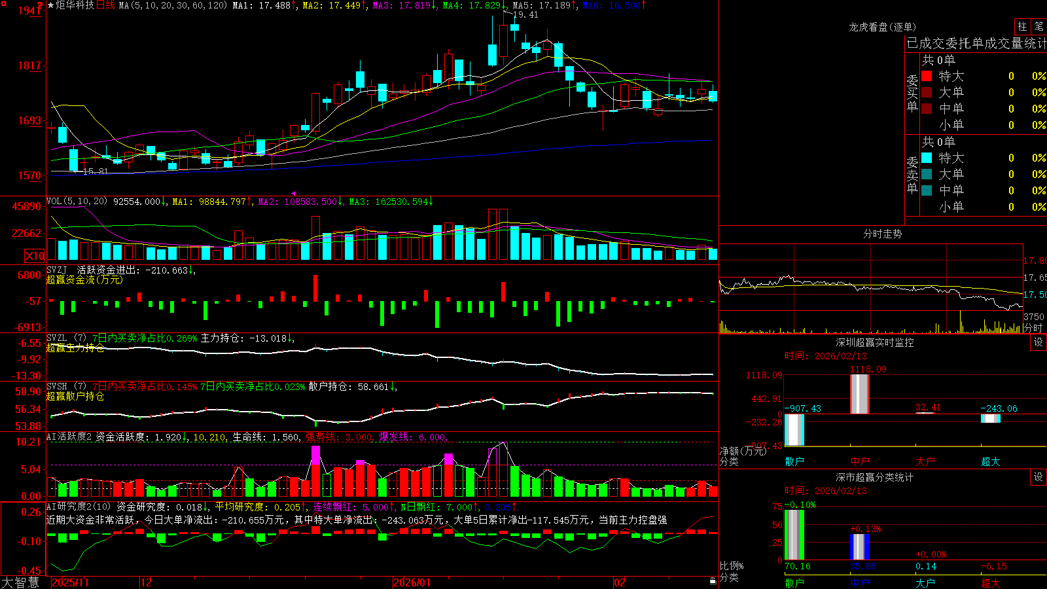
Task: Click the 已成交委托单成交量统计 header
Action: click(x=976, y=43)
